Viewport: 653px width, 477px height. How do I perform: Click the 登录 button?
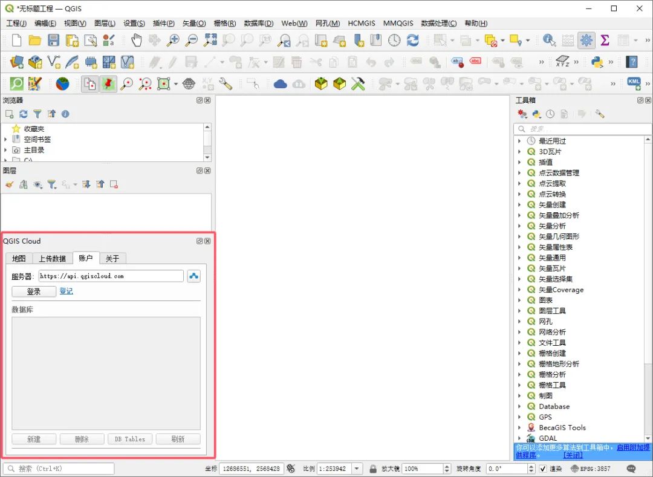click(x=34, y=291)
